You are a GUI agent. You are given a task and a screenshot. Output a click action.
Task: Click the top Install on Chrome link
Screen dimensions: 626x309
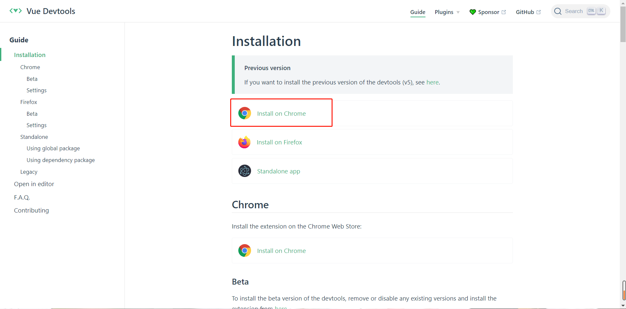click(x=281, y=113)
